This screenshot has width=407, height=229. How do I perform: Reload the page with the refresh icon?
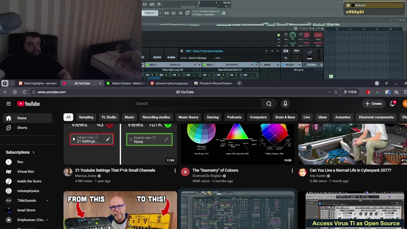coord(24,92)
